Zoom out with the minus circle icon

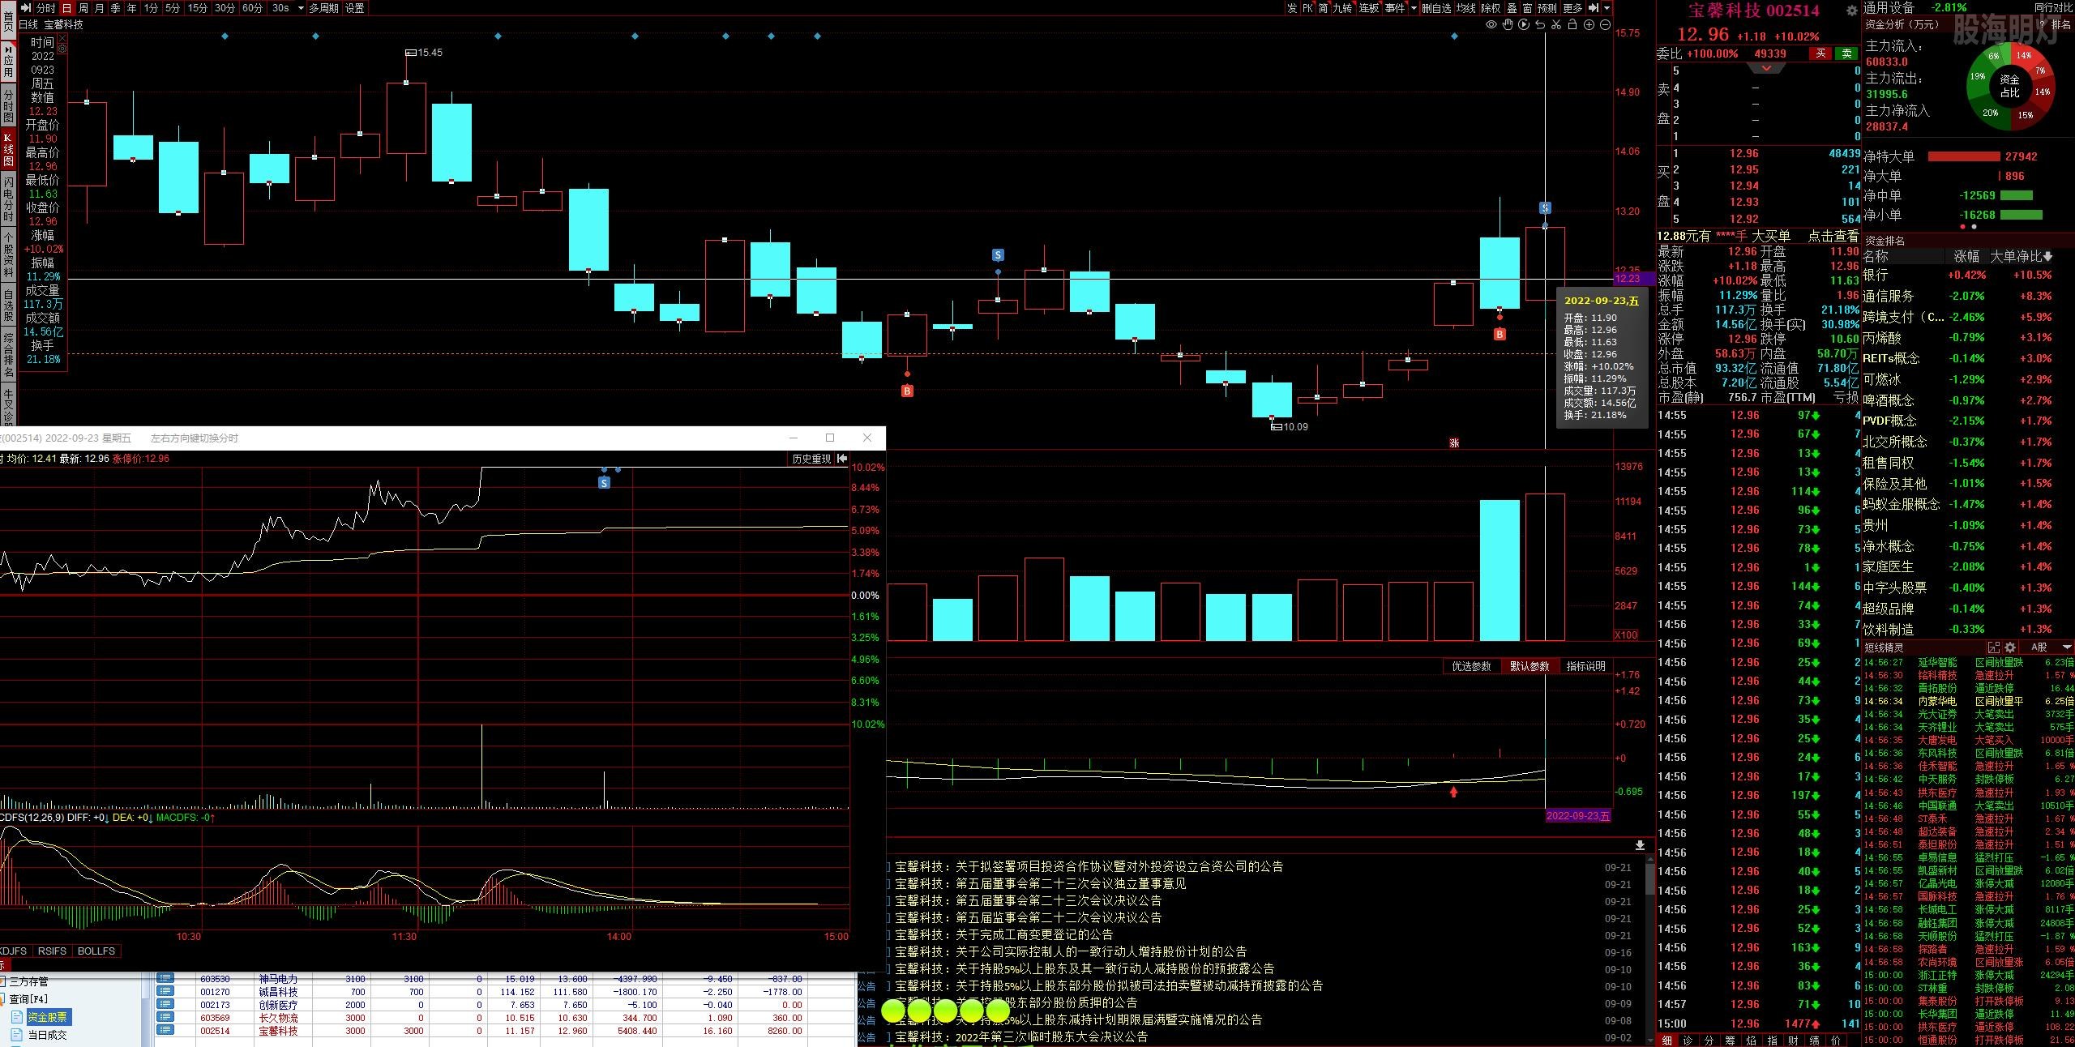(x=1605, y=25)
